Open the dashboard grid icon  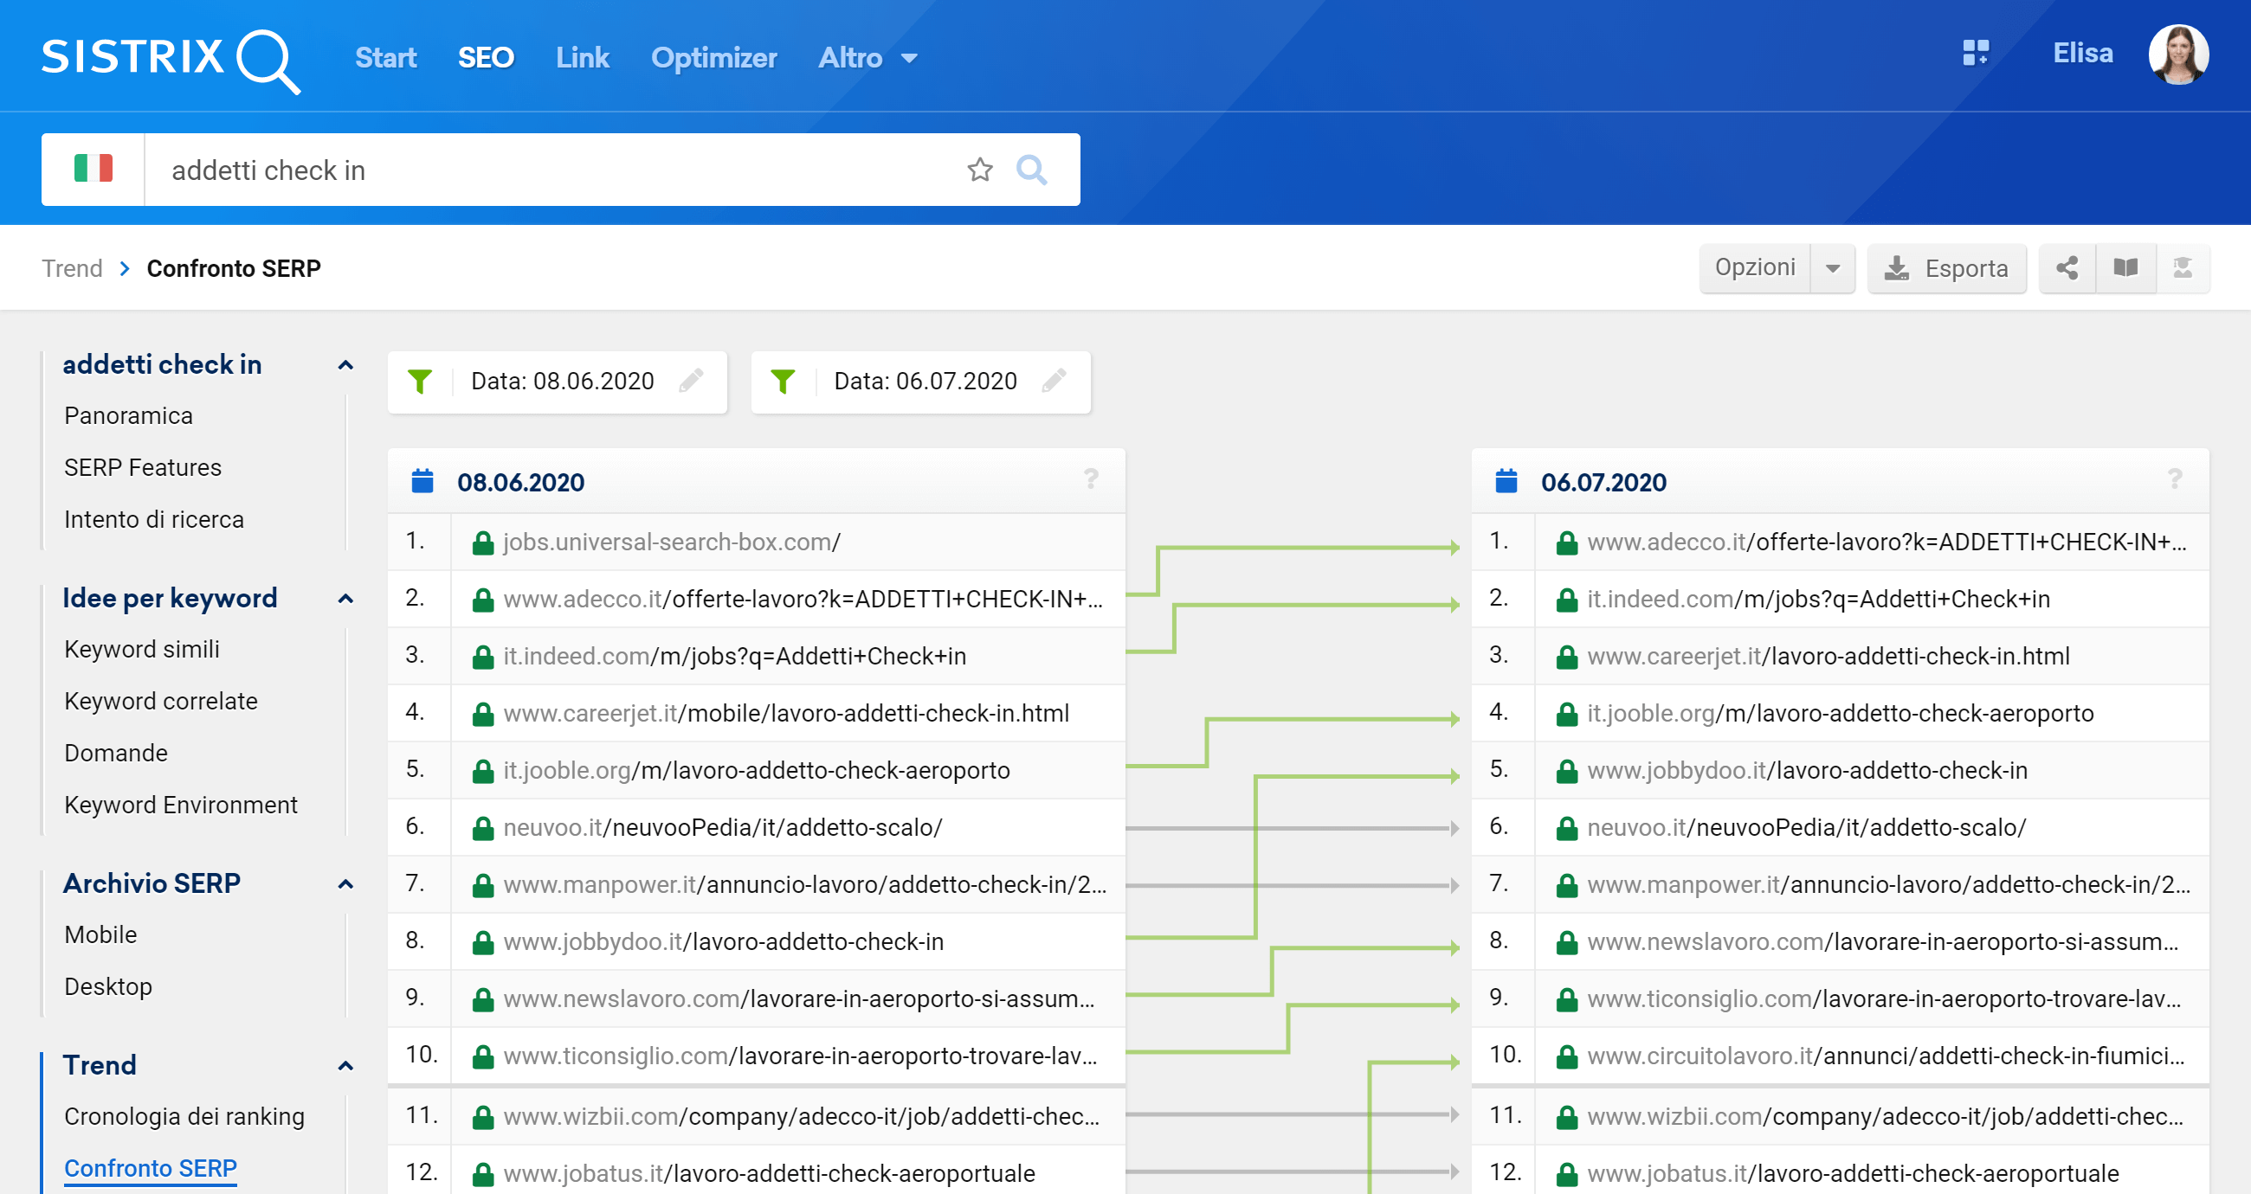pyautogui.click(x=1976, y=54)
